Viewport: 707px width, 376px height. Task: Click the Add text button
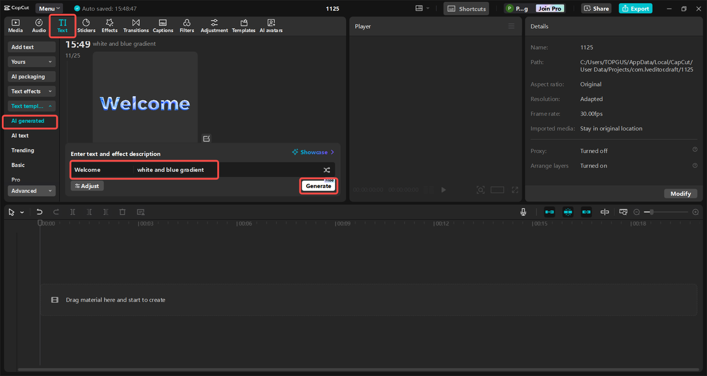(x=32, y=47)
